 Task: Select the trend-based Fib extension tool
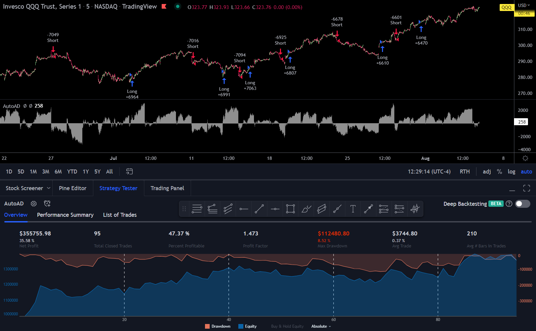click(x=213, y=209)
